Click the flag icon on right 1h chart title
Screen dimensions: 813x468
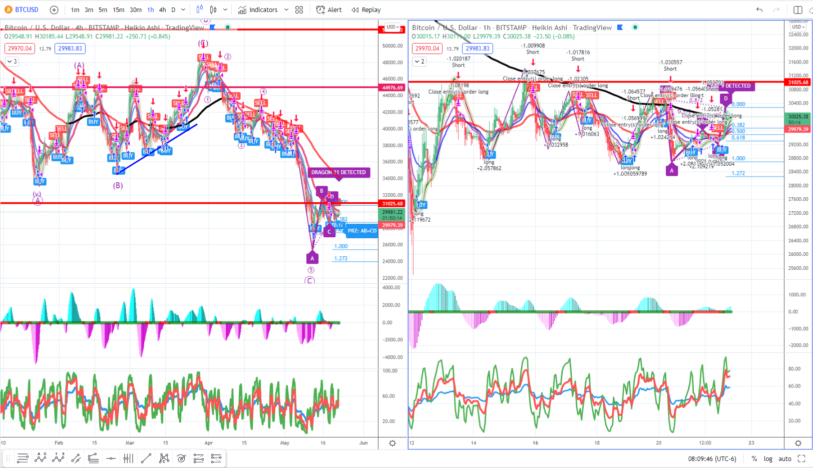[x=620, y=28]
